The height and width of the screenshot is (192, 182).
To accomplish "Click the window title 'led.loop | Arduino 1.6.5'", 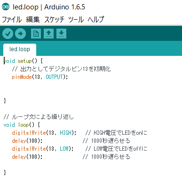I will pyautogui.click(x=49, y=7).
